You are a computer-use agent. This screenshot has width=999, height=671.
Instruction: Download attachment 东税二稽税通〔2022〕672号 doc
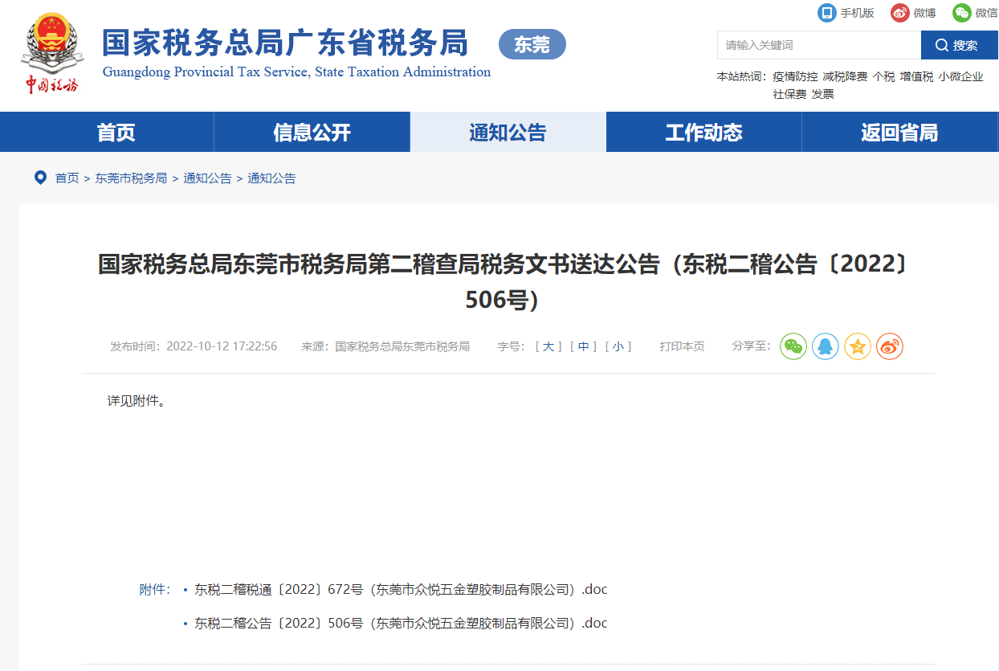tap(401, 589)
